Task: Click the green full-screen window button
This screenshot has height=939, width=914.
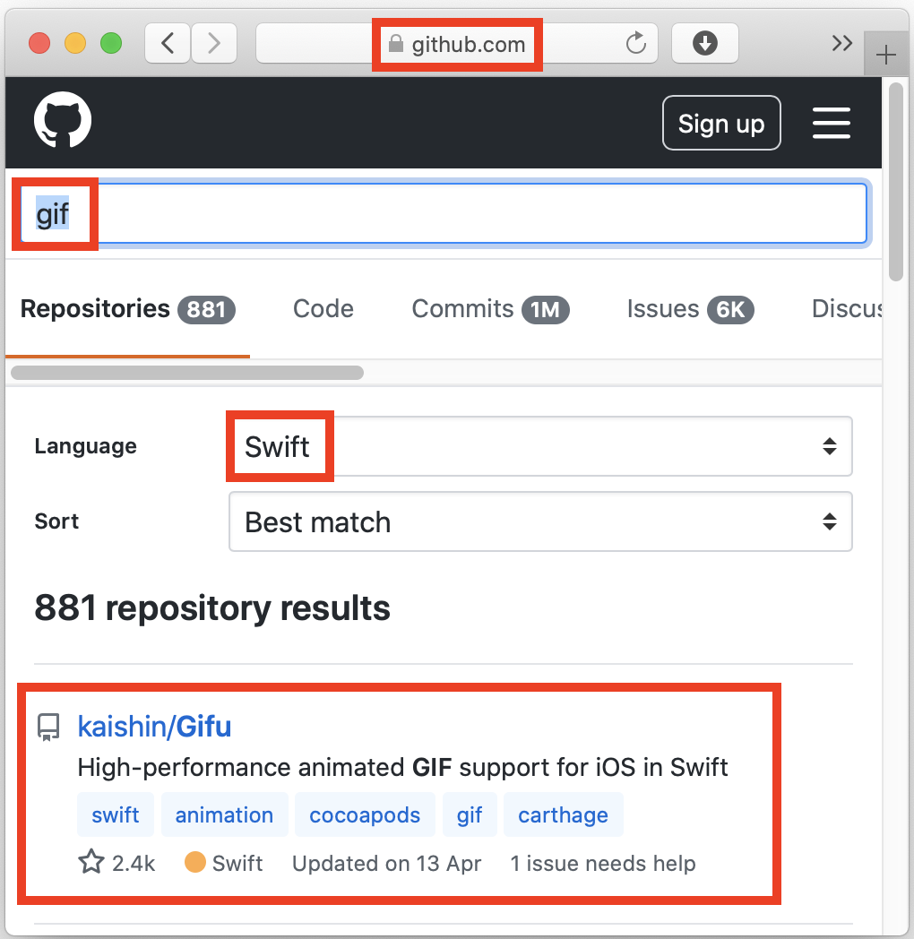Action: click(111, 43)
